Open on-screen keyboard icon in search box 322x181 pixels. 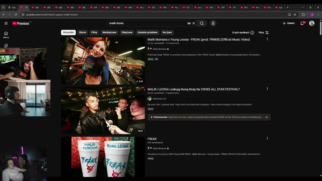point(189,23)
